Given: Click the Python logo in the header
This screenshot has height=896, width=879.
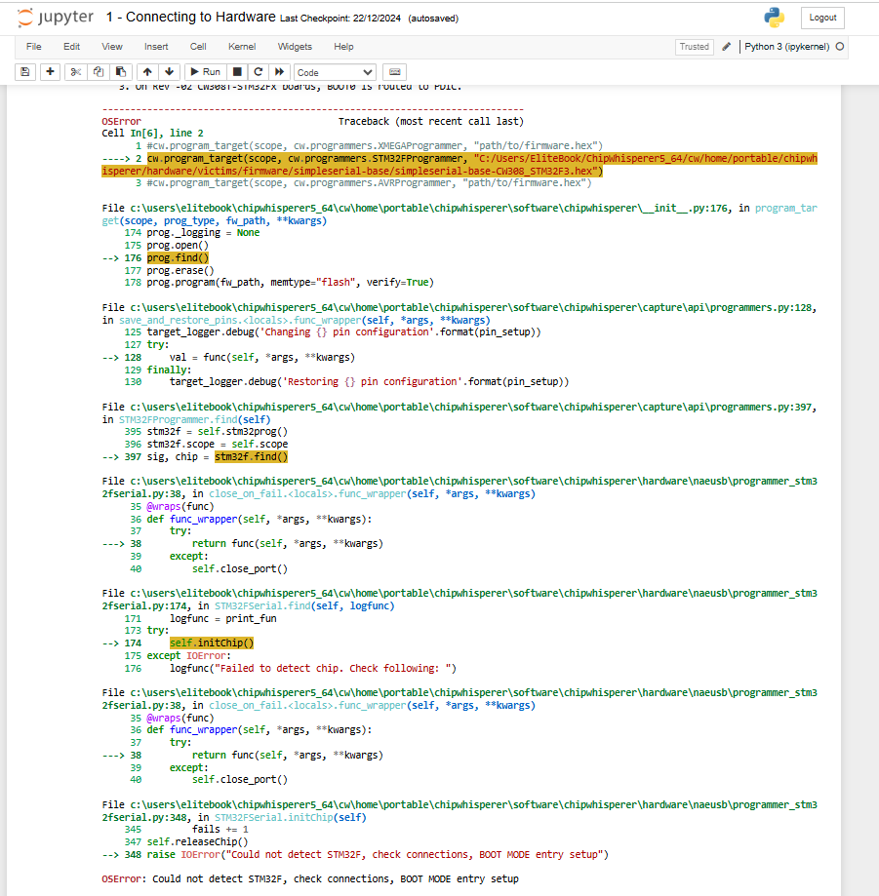Looking at the screenshot, I should (775, 18).
